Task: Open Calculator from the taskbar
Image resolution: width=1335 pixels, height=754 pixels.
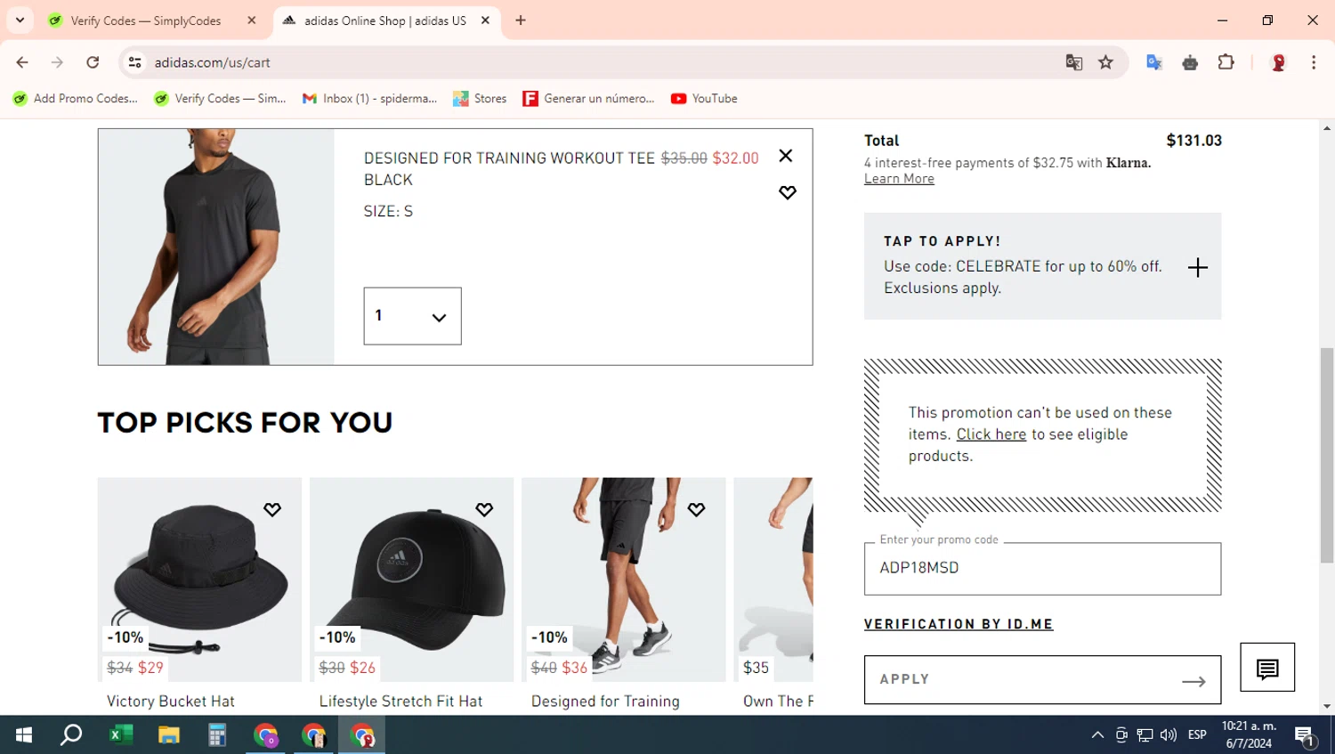Action: [216, 734]
